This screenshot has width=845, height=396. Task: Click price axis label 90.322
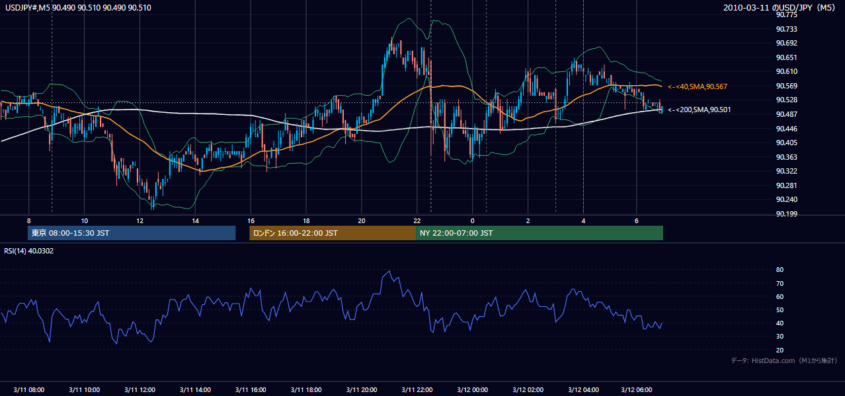tap(787, 171)
